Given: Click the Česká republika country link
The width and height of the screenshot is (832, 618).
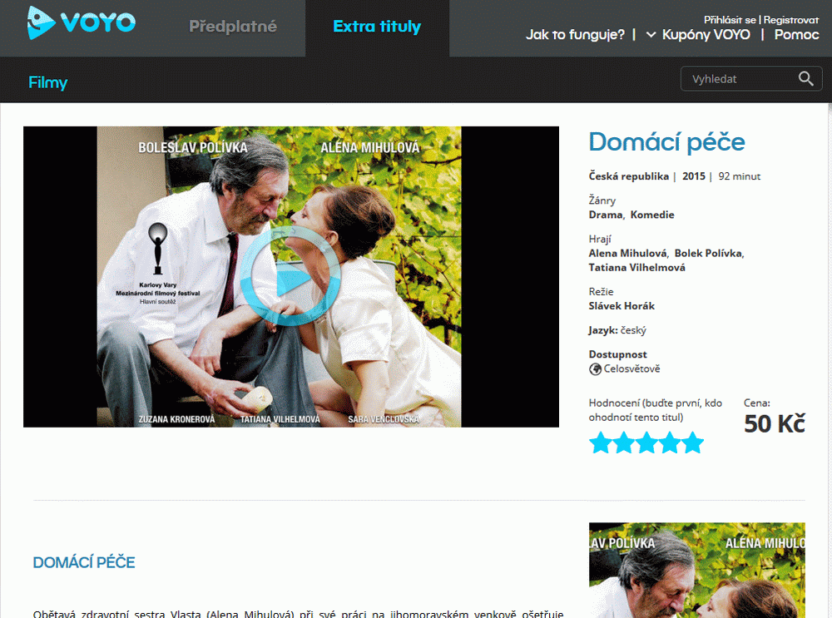Looking at the screenshot, I should click(x=629, y=176).
